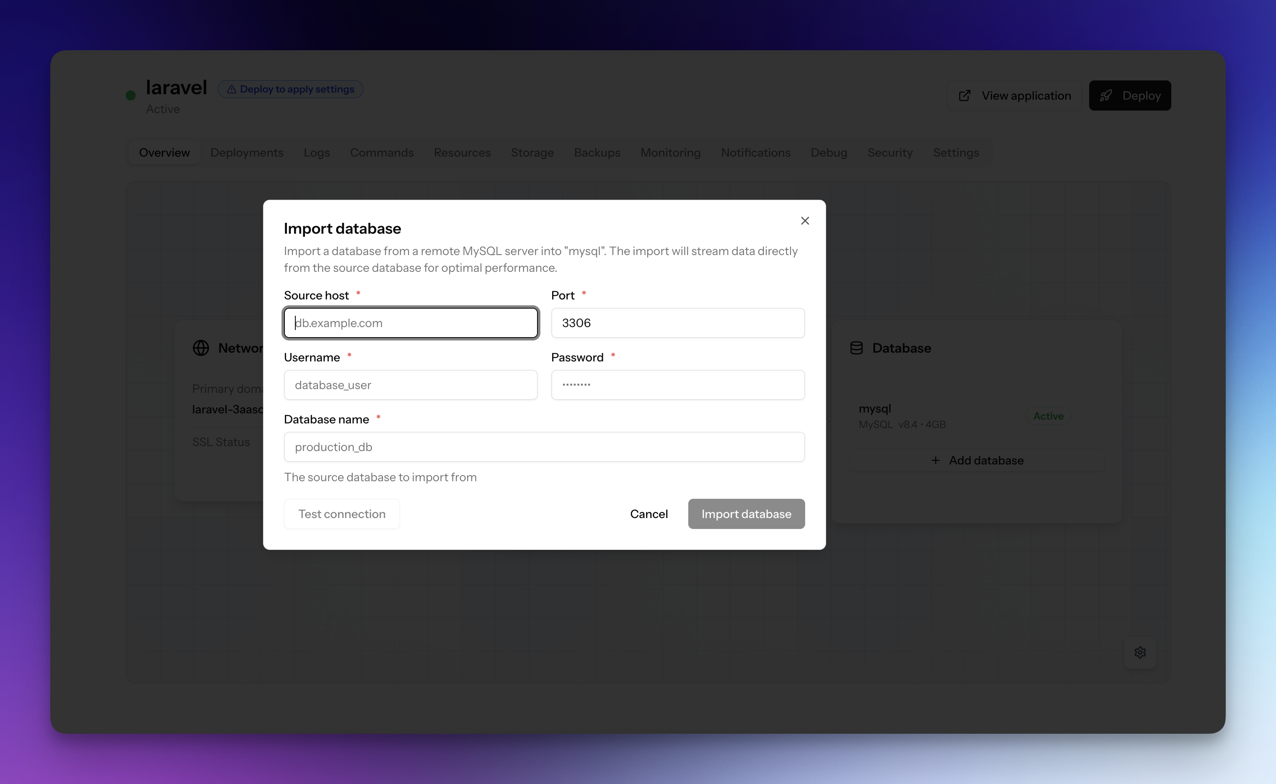Viewport: 1276px width, 784px height.
Task: Click the plus icon on Add database
Action: tap(935, 460)
